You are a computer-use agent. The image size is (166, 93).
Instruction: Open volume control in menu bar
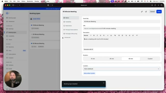point(132,1)
